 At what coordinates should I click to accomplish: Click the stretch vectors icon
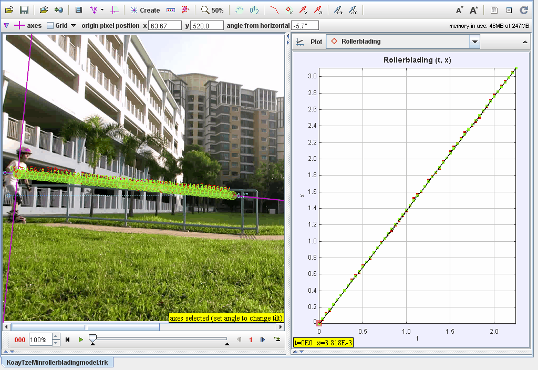pos(338,11)
